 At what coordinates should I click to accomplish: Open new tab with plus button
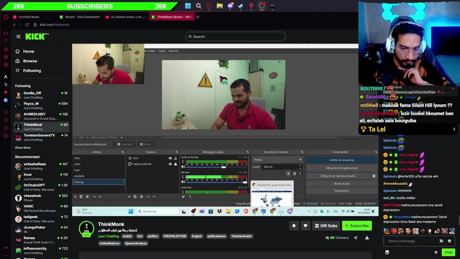198,17
